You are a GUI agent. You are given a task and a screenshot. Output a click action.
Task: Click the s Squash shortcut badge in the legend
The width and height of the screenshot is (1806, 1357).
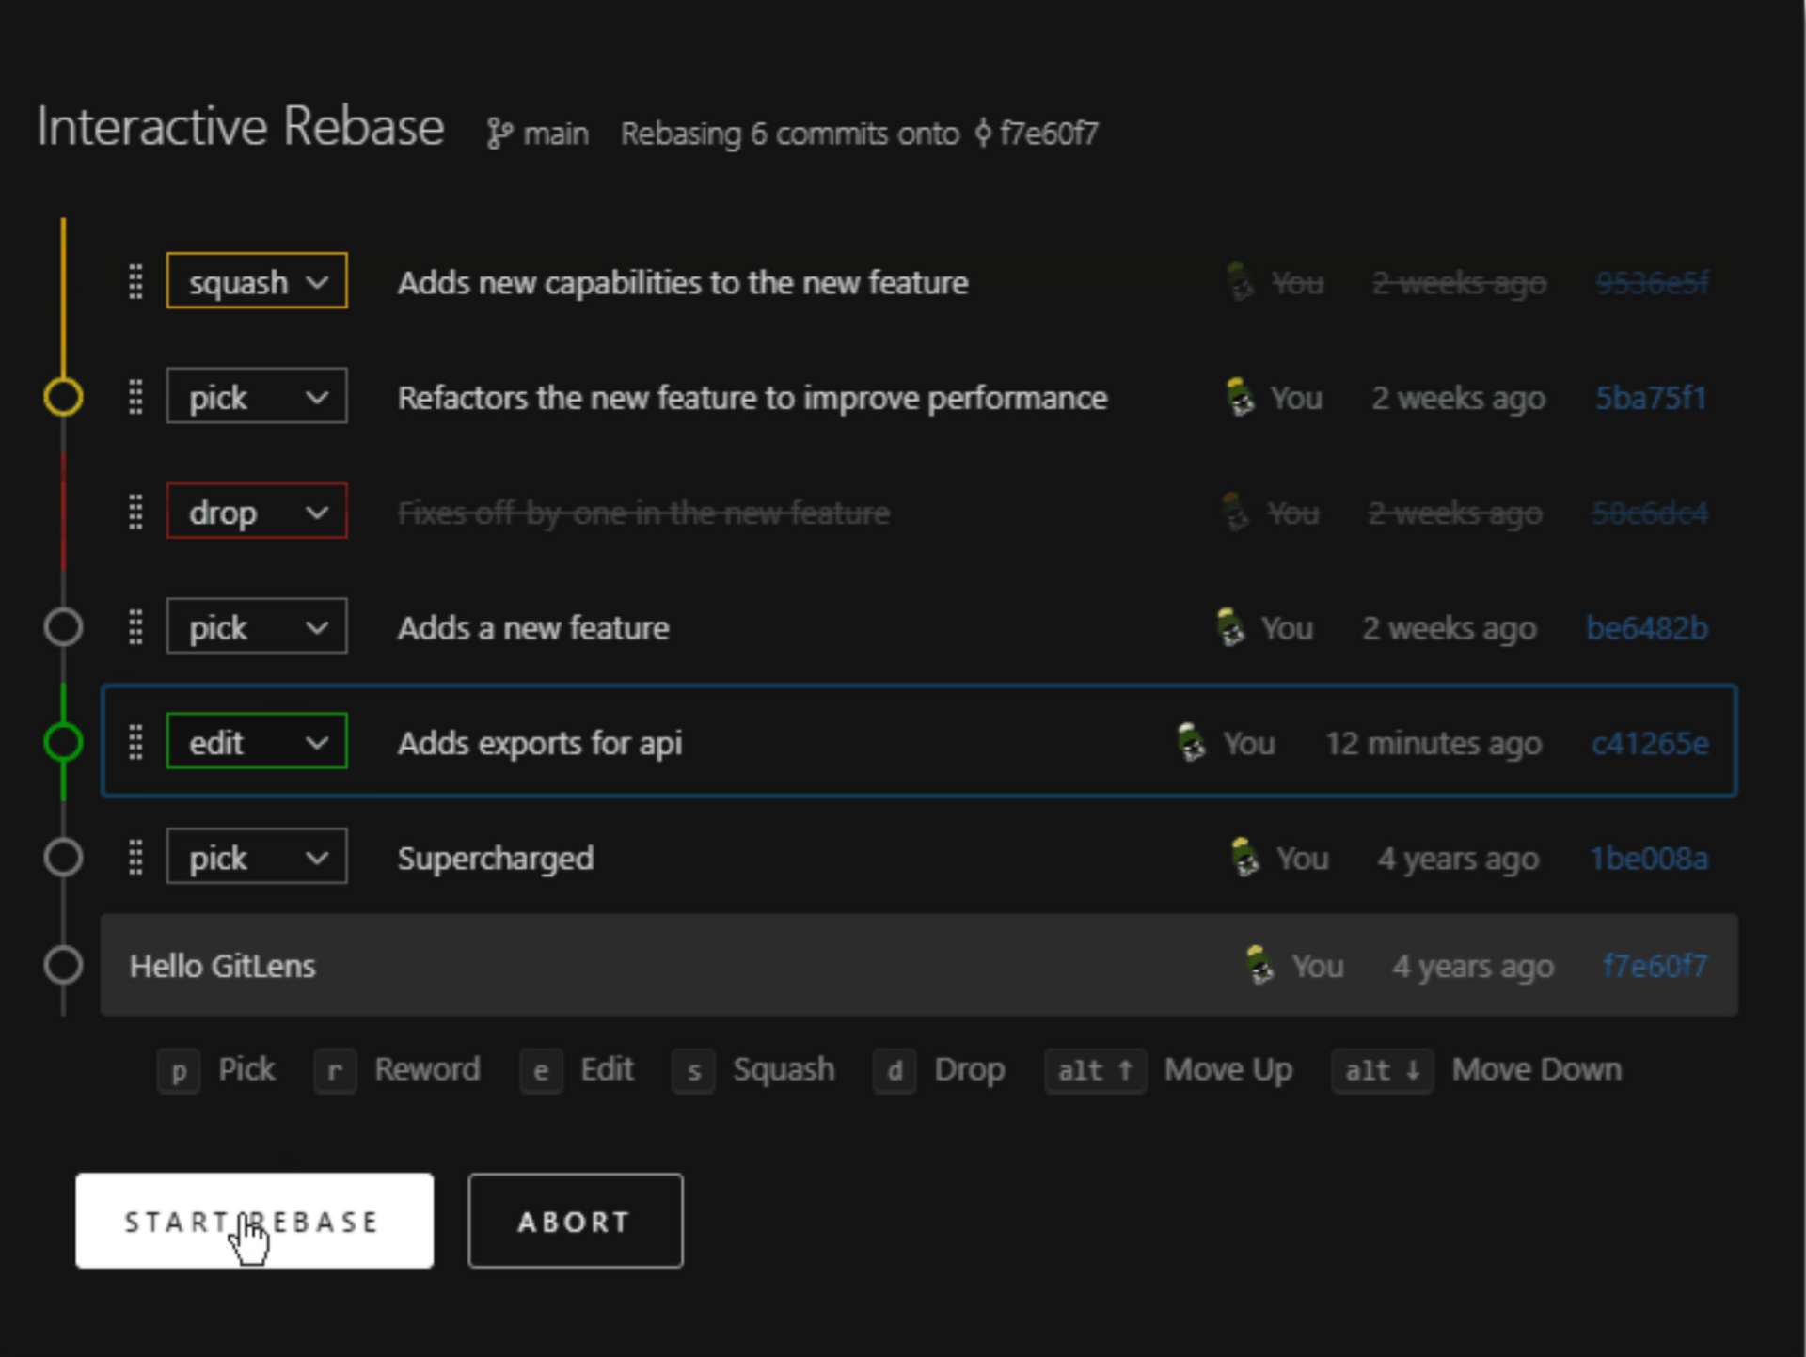(x=693, y=1070)
